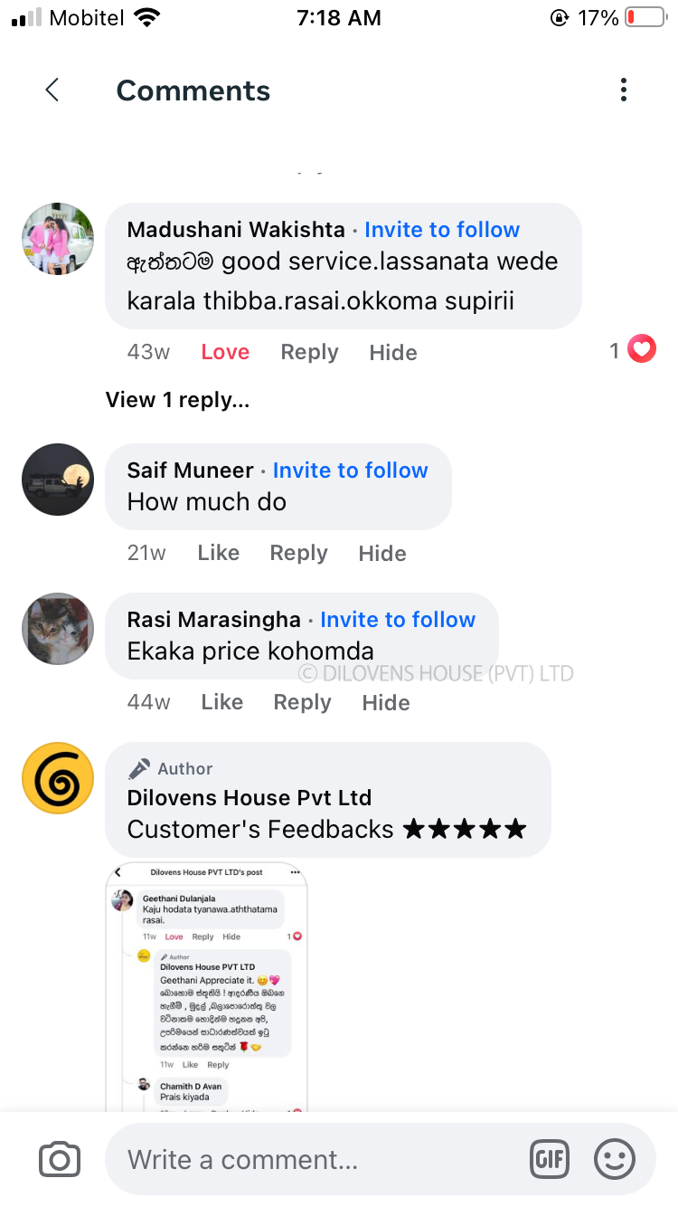Open the three-dot options menu
The height and width of the screenshot is (1207, 678).
[x=624, y=90]
